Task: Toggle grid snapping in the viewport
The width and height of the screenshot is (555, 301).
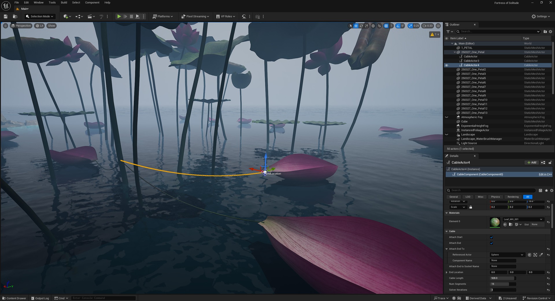Action: click(386, 26)
